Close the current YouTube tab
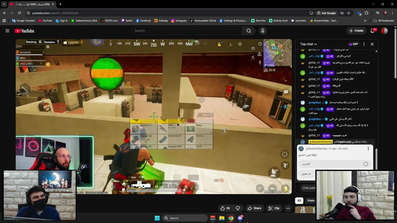Viewport: 397px width, 223px height. 53,4
